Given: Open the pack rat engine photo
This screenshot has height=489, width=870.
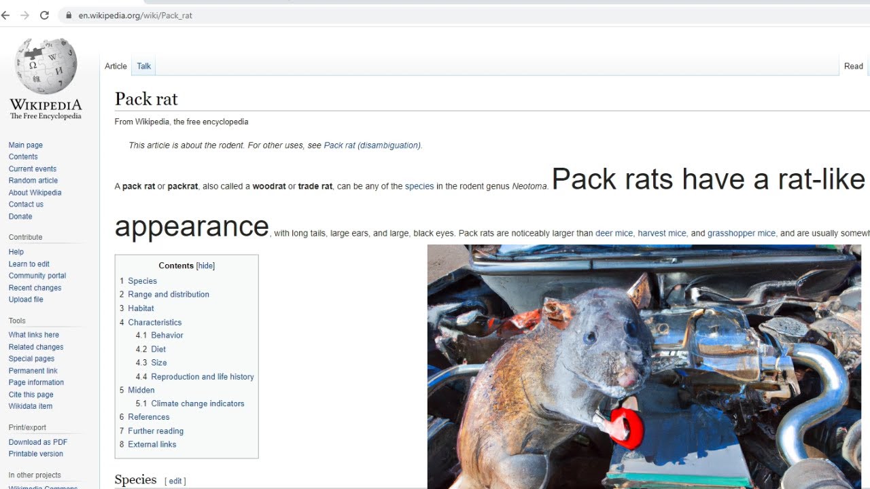Looking at the screenshot, I should [x=644, y=367].
